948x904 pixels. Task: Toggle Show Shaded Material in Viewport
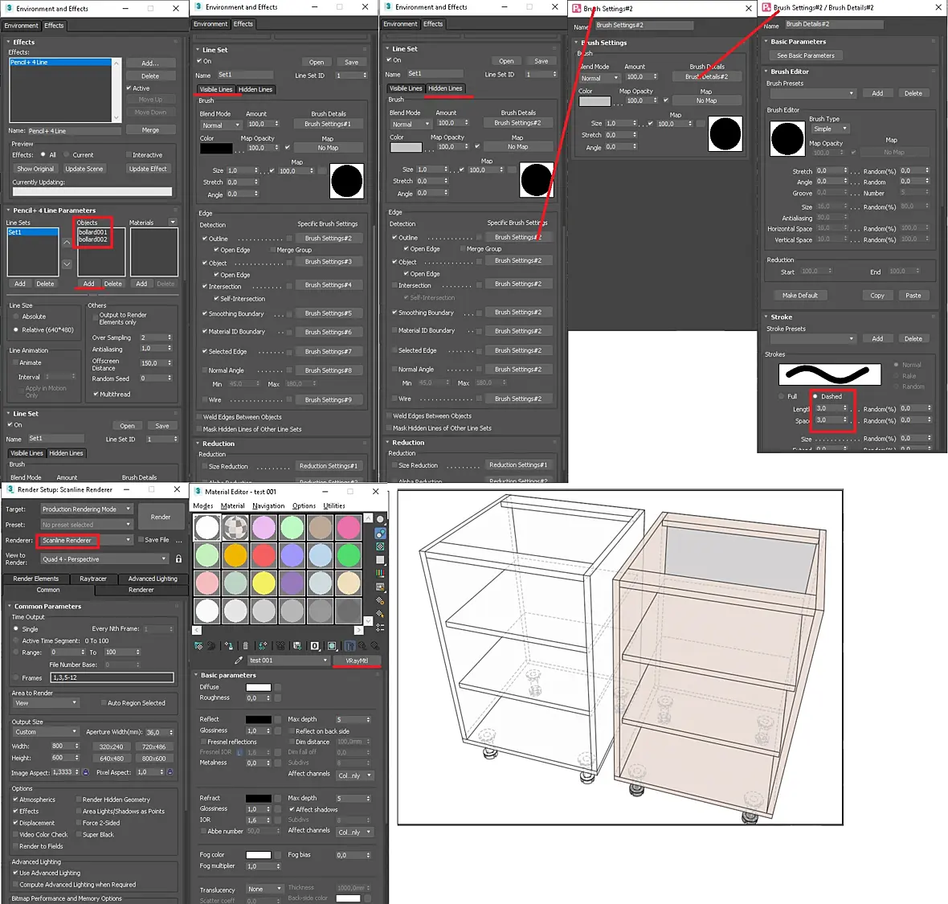click(x=332, y=646)
